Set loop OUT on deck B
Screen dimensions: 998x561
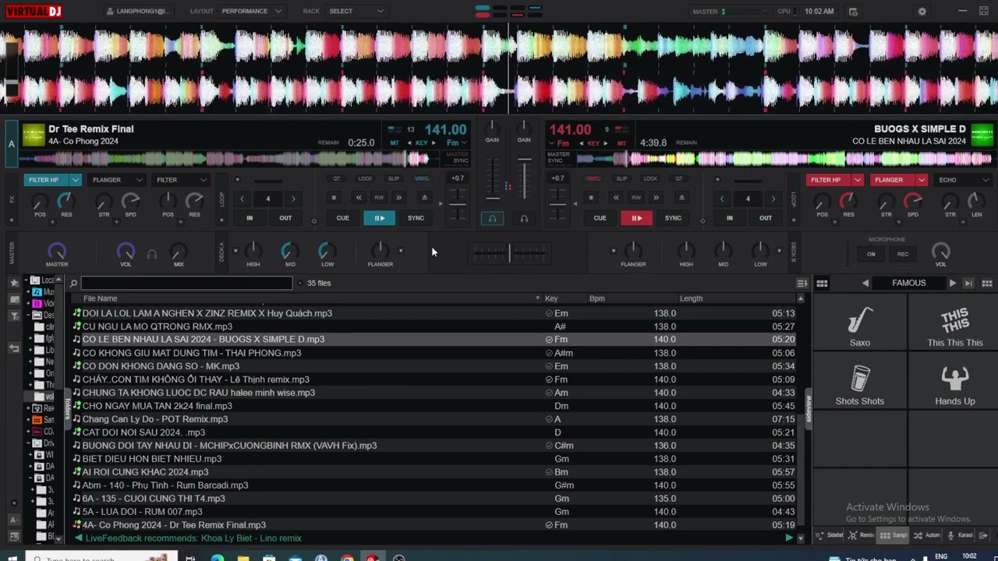click(766, 218)
